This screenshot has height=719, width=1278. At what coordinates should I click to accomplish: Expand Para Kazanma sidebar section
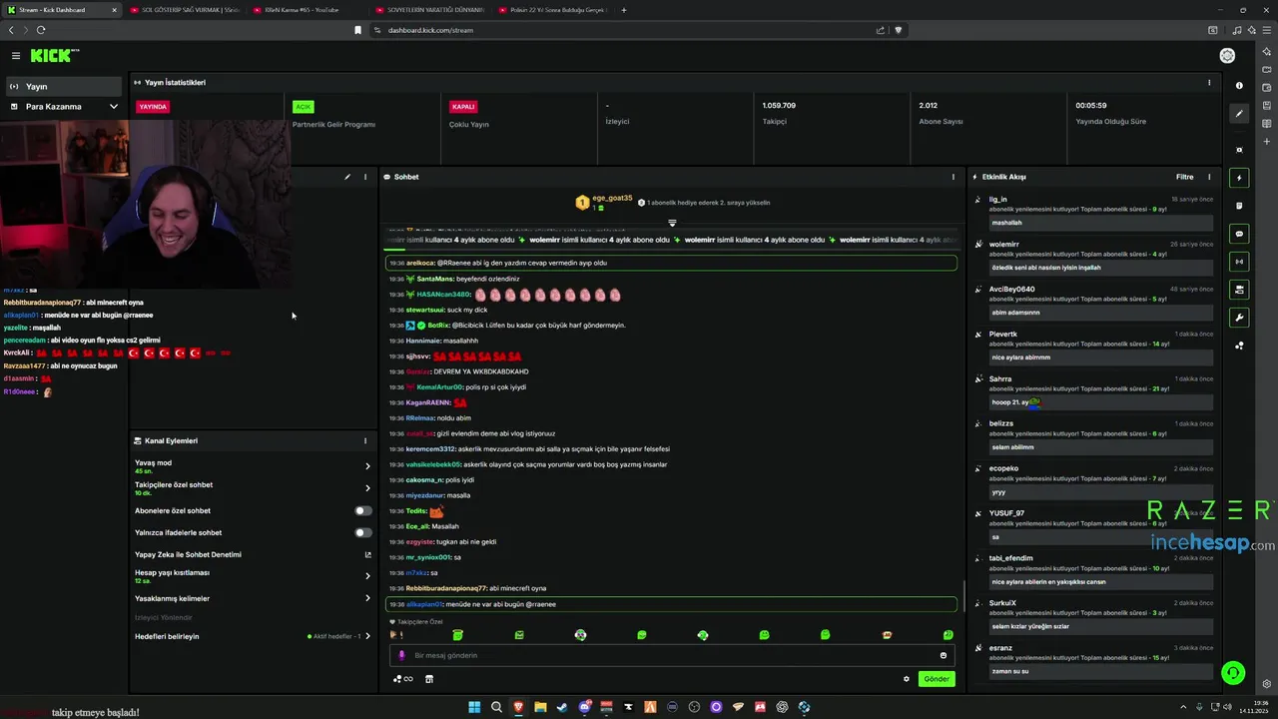click(64, 107)
